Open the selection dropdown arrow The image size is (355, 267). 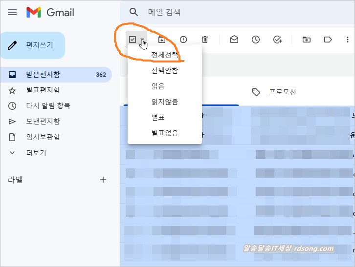142,40
